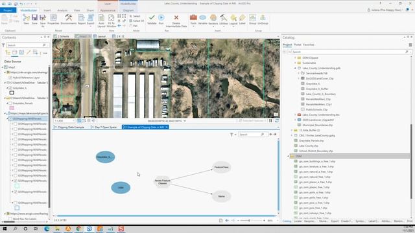
Task: Click the filter icon in model view
Action: coord(231,135)
